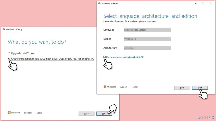Click the 'Architecture' field label
Image resolution: width=216 pixels, height=121 pixels.
[x=110, y=48]
